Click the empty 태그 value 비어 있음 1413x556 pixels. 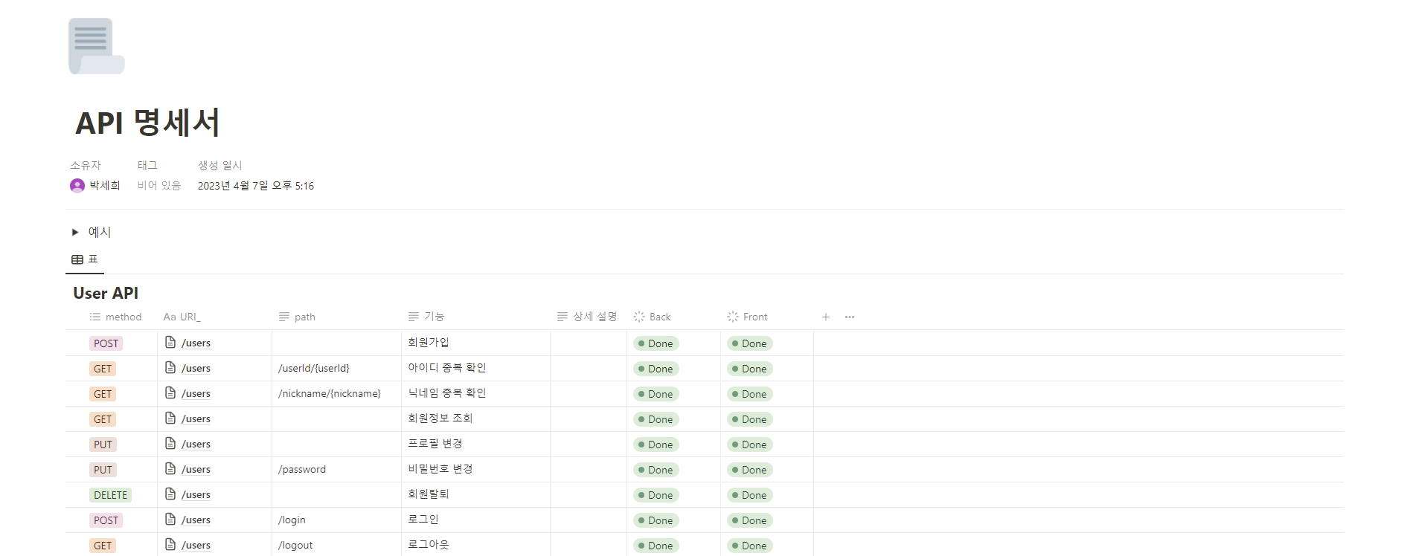tap(159, 186)
